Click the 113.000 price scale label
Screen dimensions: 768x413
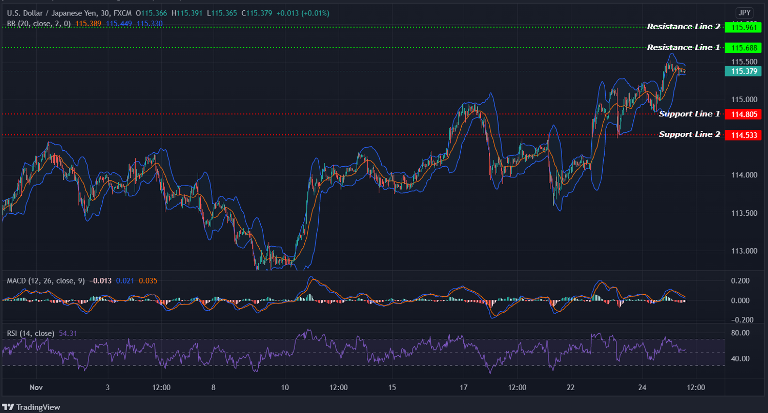[744, 251]
